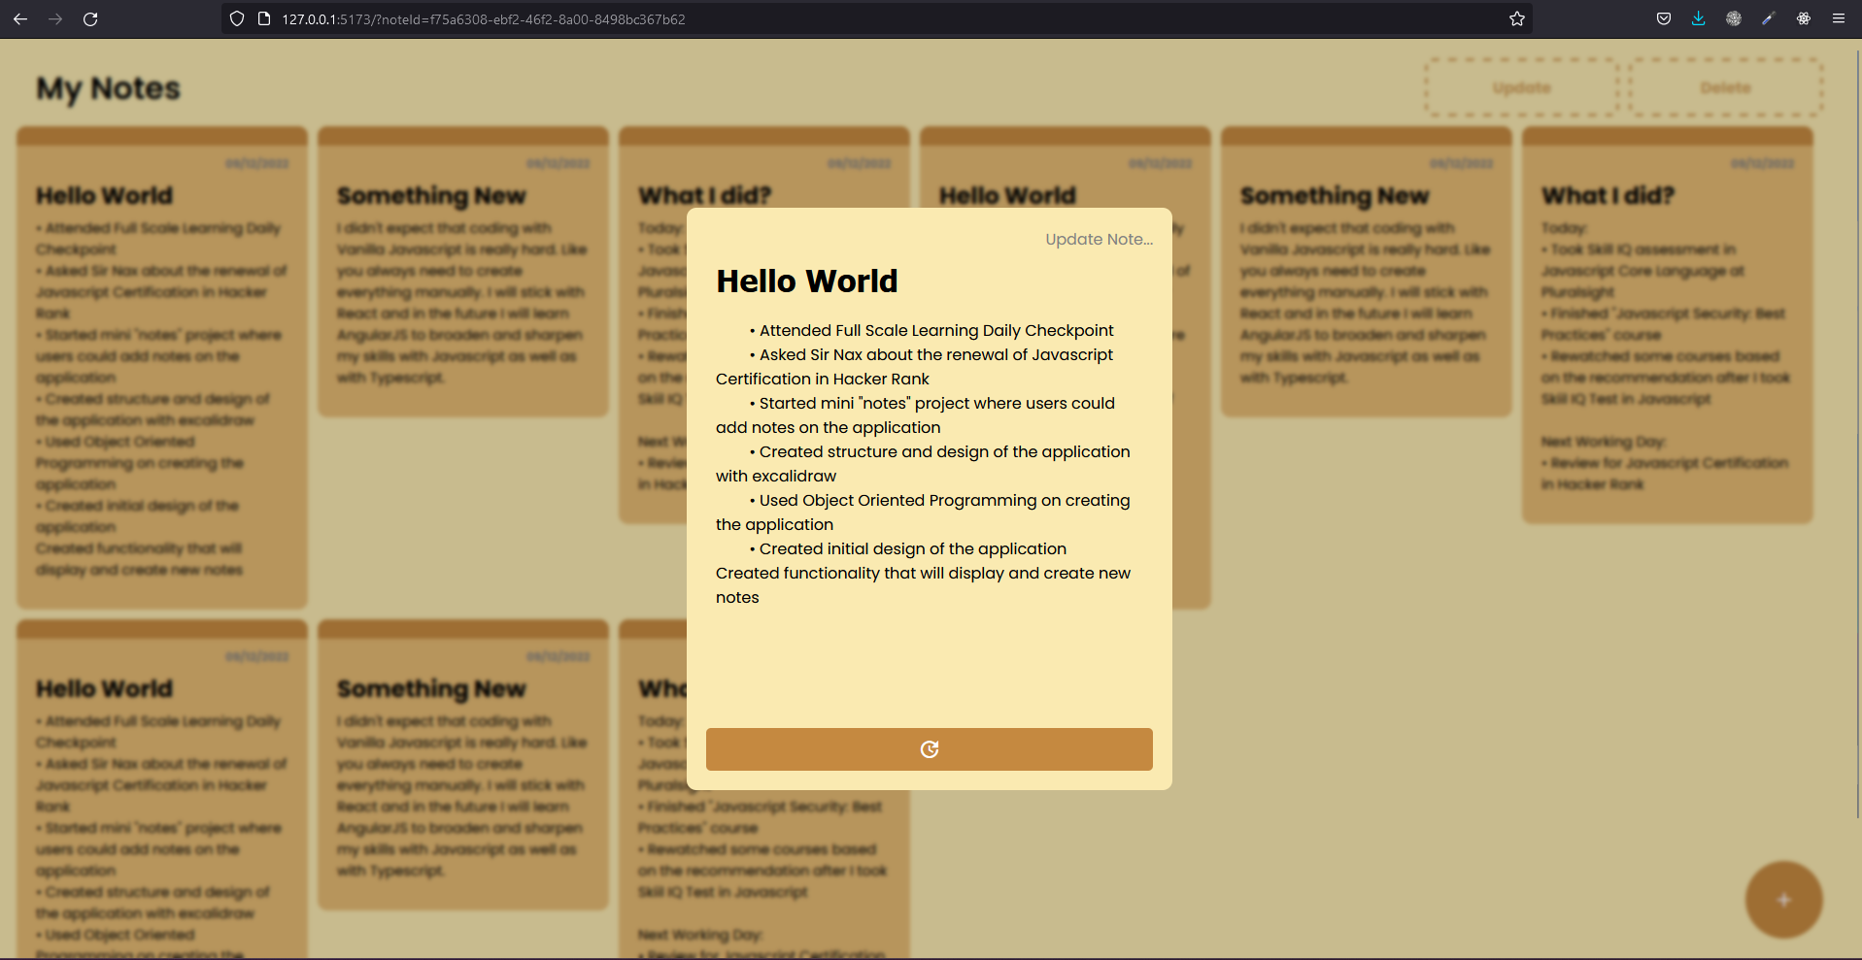Select the top-right "What I did?" note card
The image size is (1862, 960).
(1667, 325)
